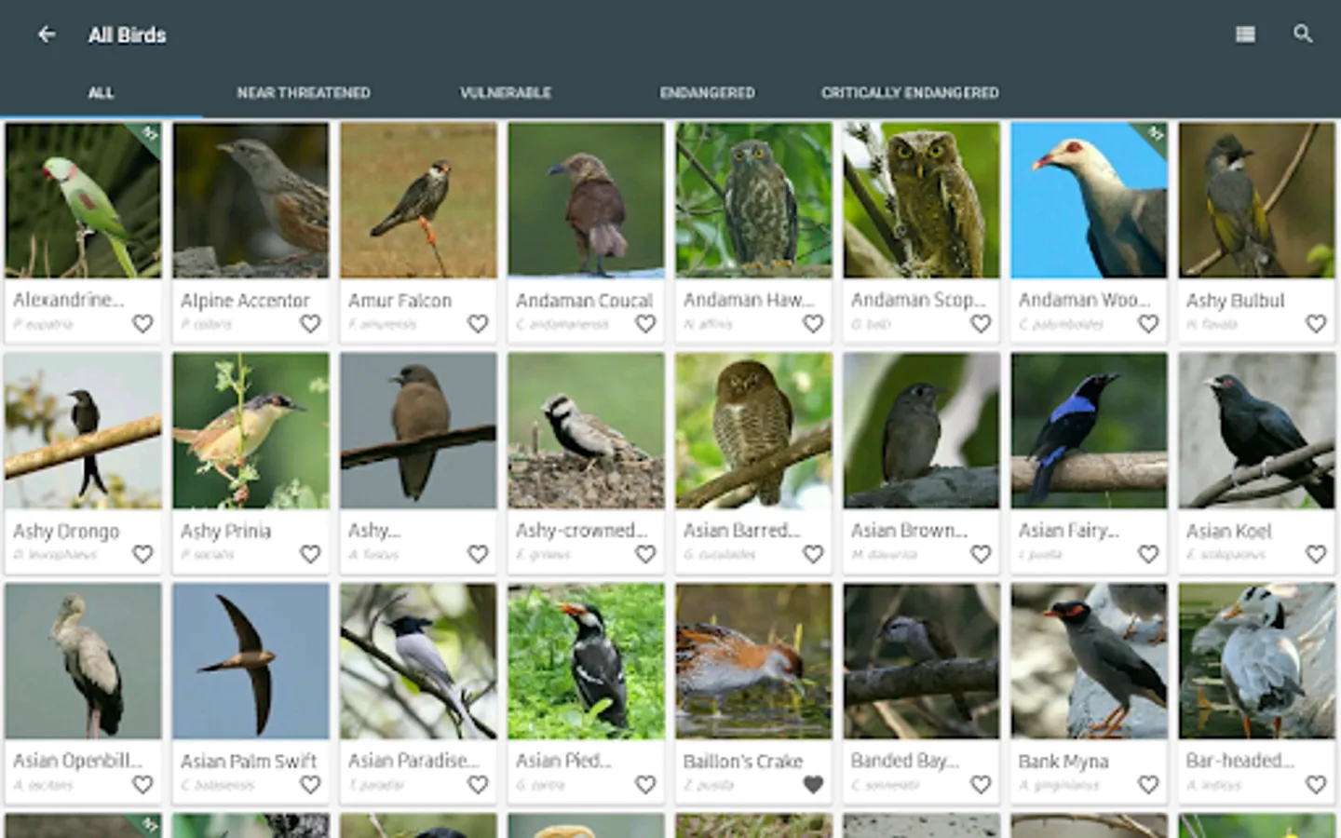This screenshot has width=1341, height=838.
Task: Open Baillon's Crake photo
Action: (753, 661)
